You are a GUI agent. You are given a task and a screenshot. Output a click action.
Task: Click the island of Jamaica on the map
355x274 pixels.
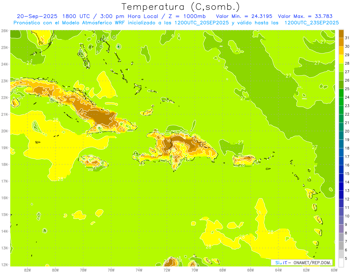pyautogui.click(x=92, y=162)
